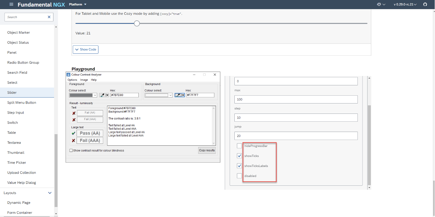The image size is (435, 217).
Task: Pick background colour with eyedropper
Action: 178,95
